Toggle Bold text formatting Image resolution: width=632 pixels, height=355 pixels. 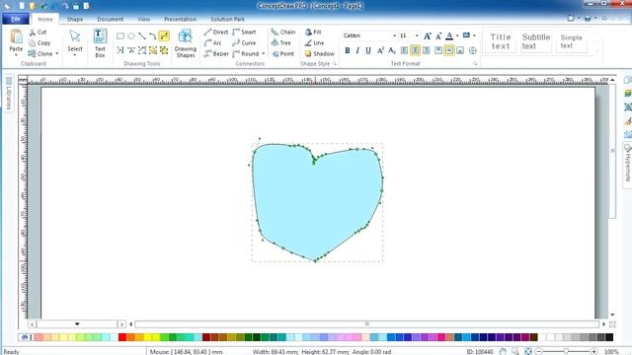347,50
